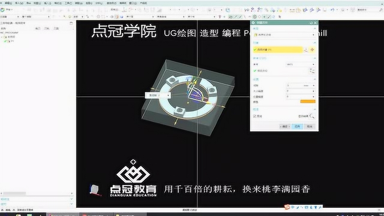Collapse the Type section of the dialog
This screenshot has height=216, width=384.
pos(315,28)
